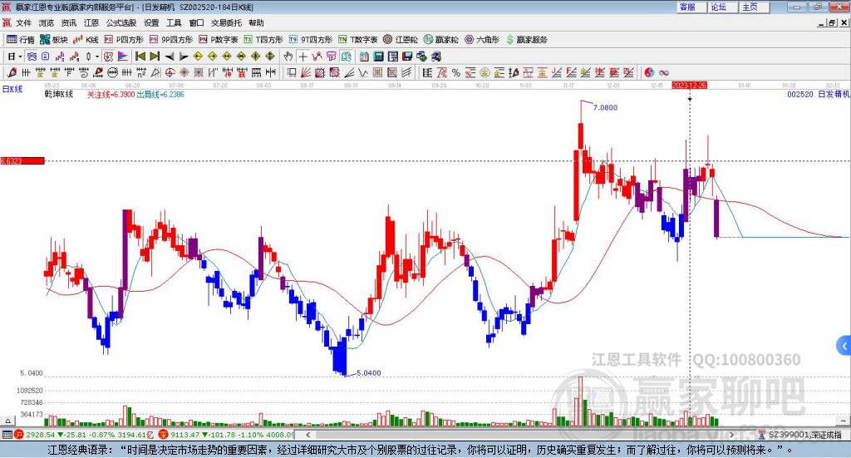Image resolution: width=851 pixels, height=458 pixels.
Task: Select the red fan-lines drawing tool
Action: (306, 72)
